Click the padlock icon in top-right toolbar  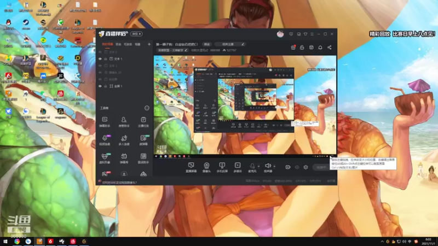click(x=302, y=48)
